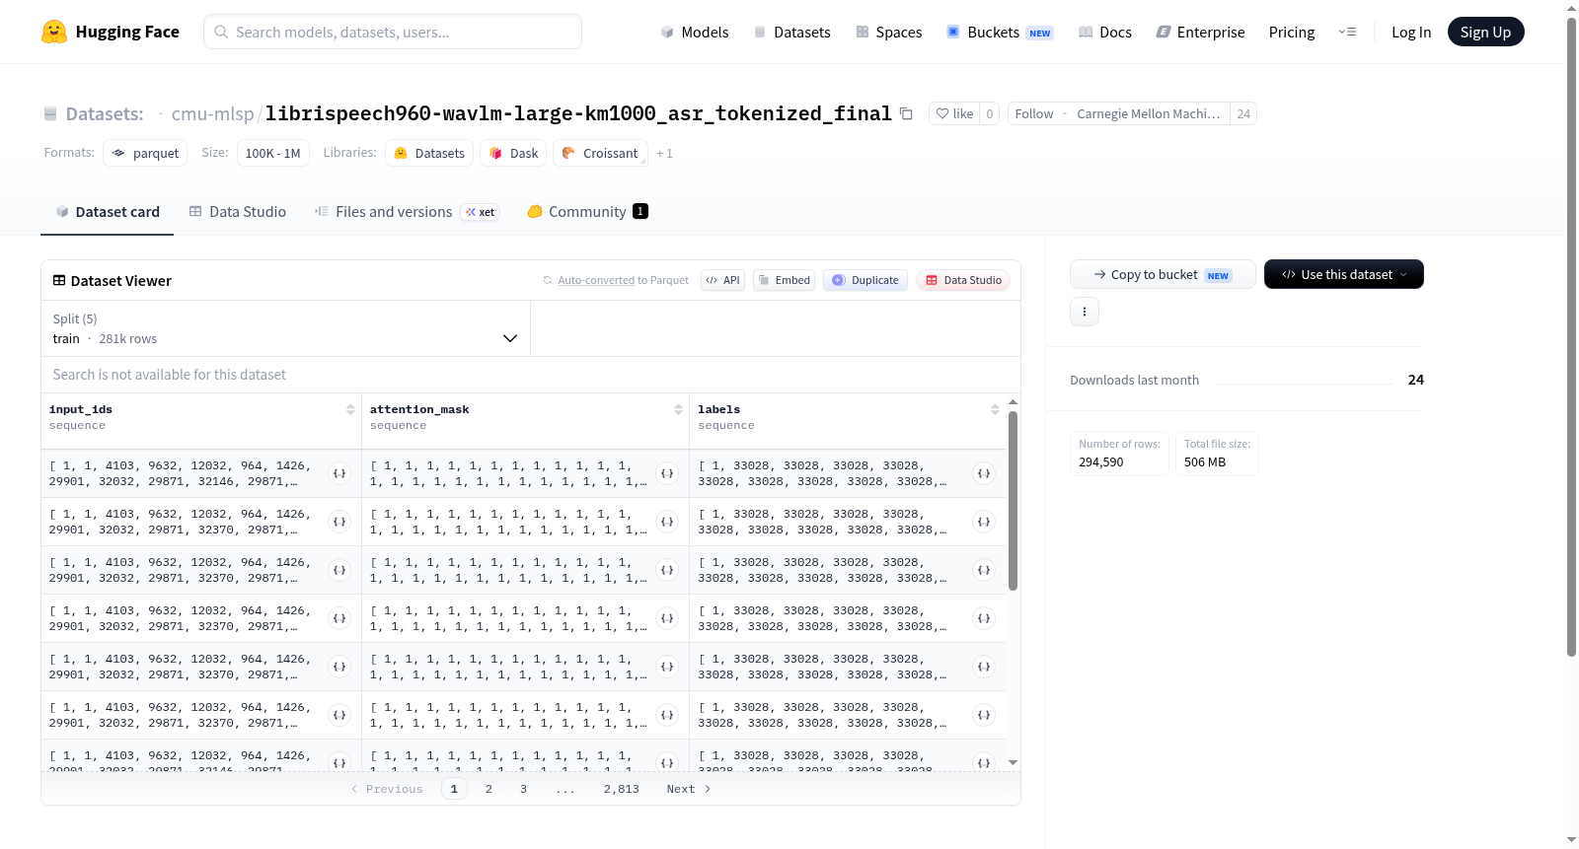Expand third row labels JSON cell
Image resolution: width=1579 pixels, height=849 pixels.
coord(984,570)
